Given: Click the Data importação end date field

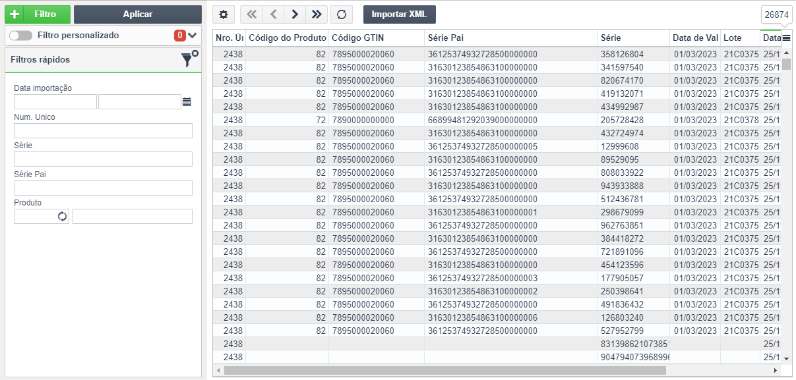Looking at the screenshot, I should pos(140,101).
